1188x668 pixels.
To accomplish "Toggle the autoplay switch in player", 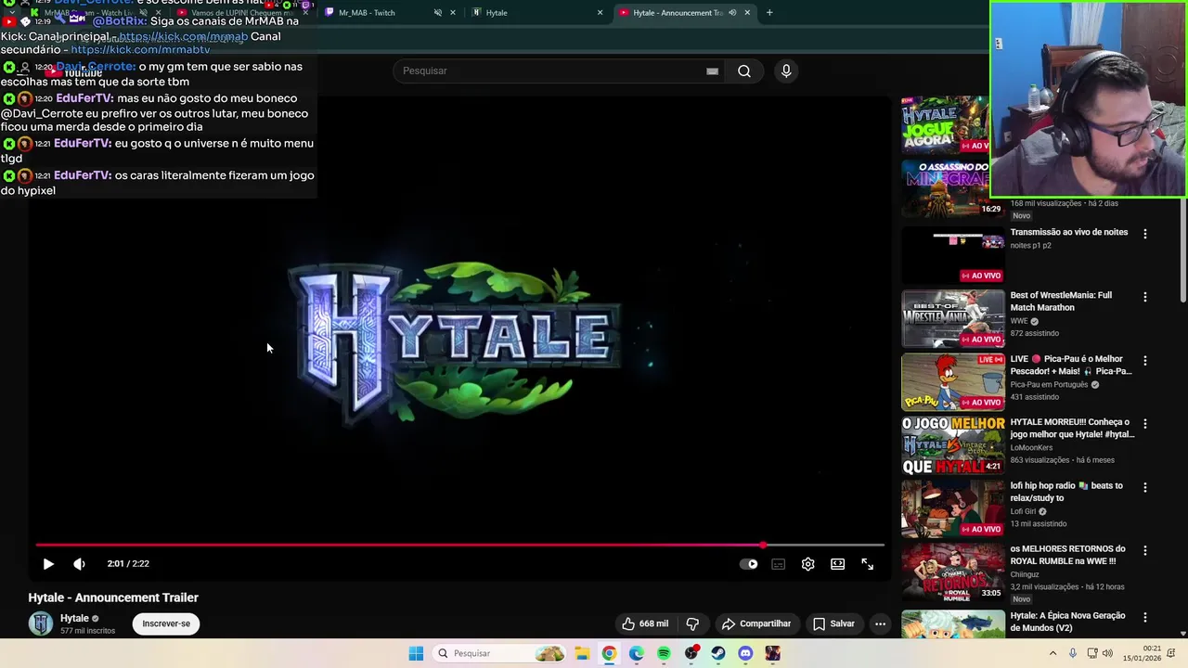I will [748, 564].
